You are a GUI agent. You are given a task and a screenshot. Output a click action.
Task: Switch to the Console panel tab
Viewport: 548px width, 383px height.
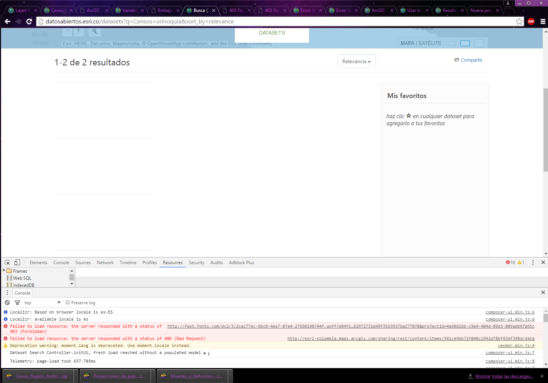[61, 262]
